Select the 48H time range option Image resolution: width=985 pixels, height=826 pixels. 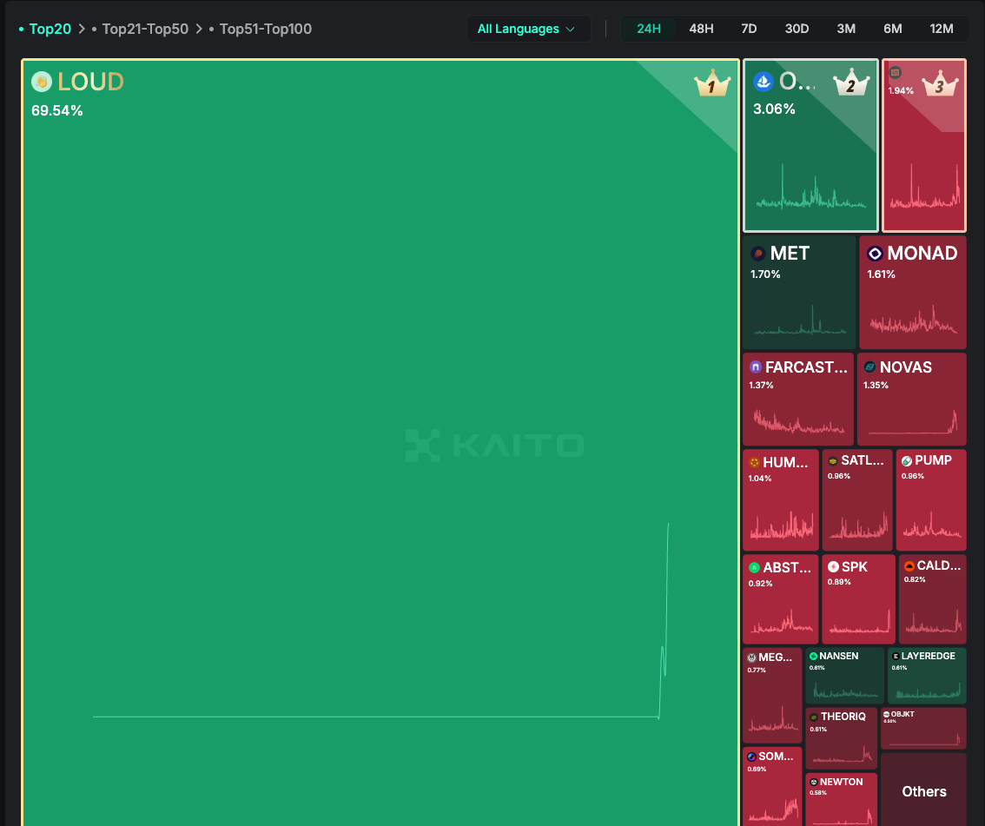coord(701,29)
